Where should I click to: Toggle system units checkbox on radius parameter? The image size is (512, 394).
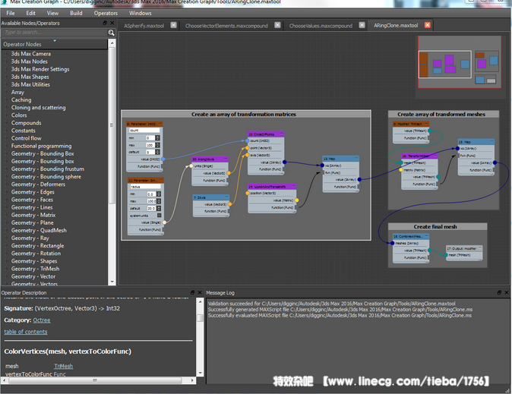(x=160, y=215)
